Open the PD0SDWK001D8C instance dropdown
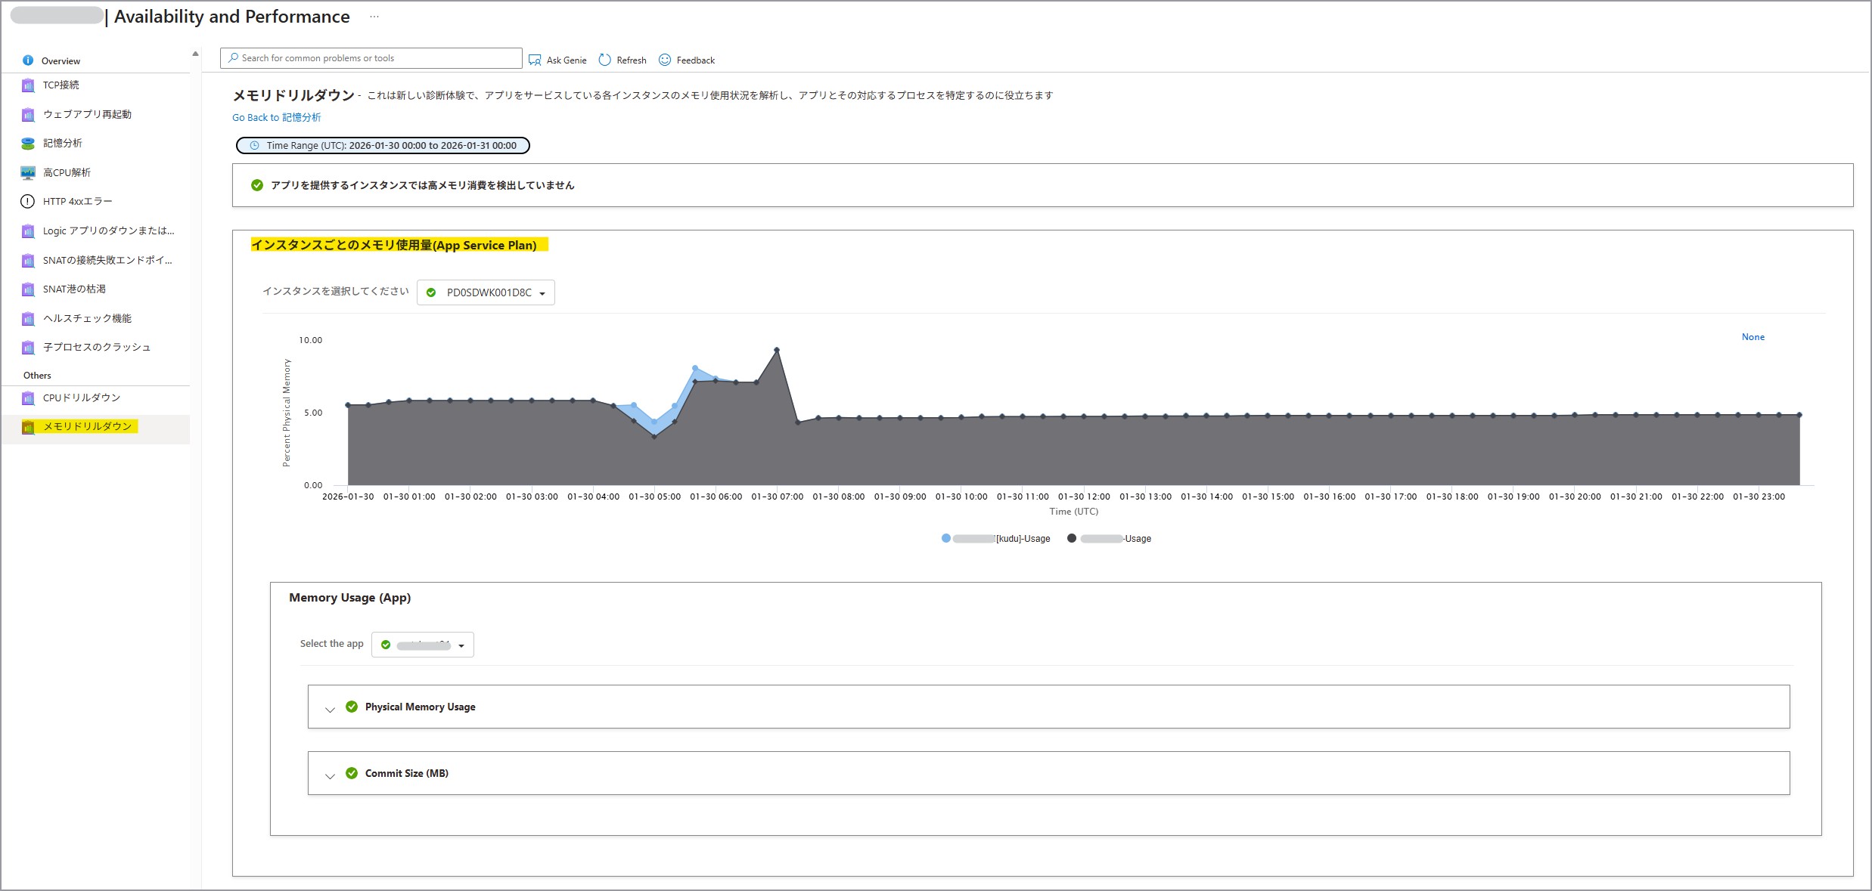Screen dimensions: 1872x891 point(486,292)
